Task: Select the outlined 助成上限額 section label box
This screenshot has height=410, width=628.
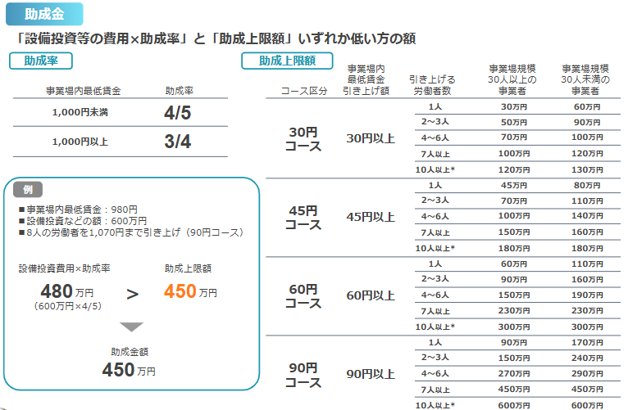Action: [x=287, y=61]
